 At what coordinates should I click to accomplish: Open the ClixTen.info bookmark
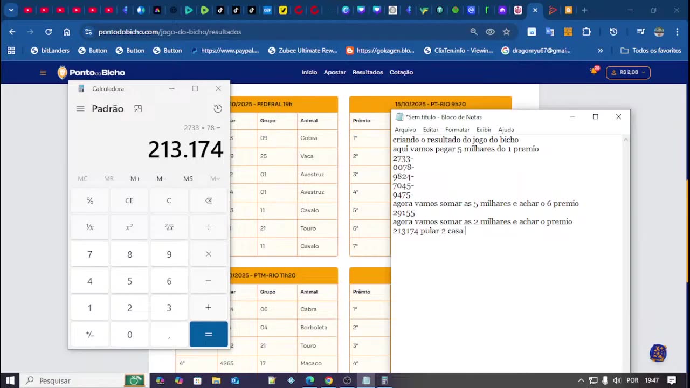459,51
